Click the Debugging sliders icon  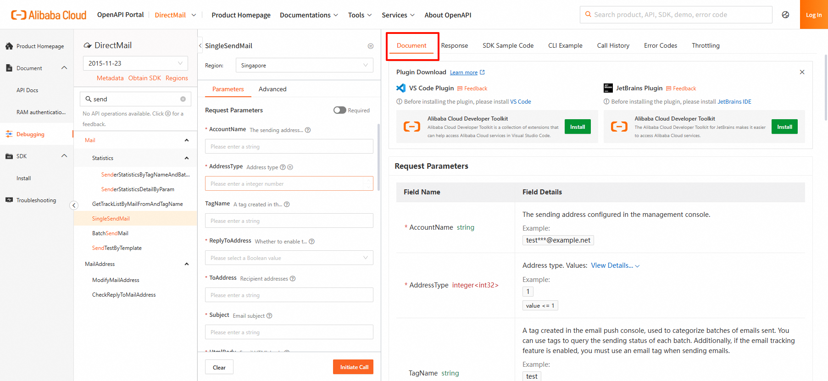(x=9, y=134)
